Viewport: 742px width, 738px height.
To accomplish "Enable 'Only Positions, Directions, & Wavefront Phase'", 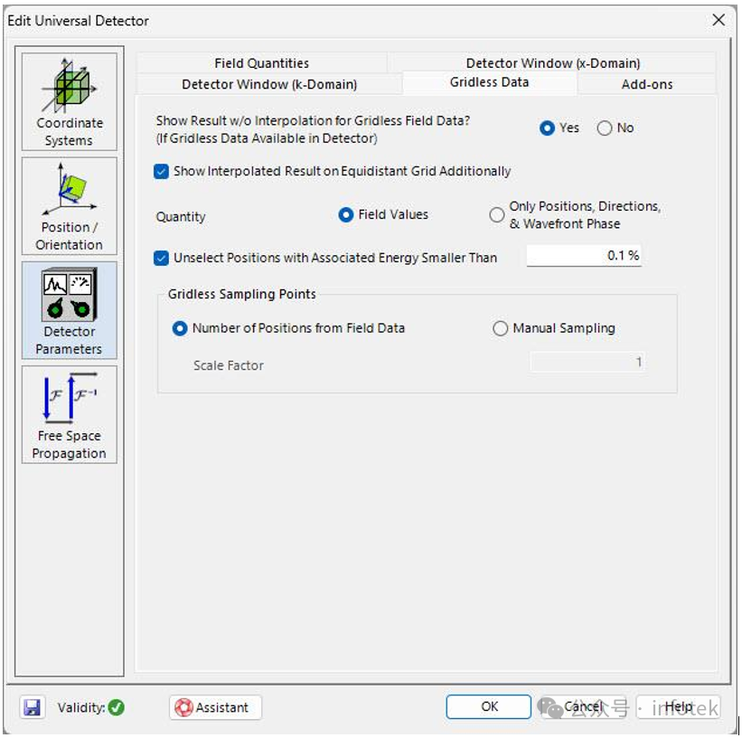I will pyautogui.click(x=496, y=214).
